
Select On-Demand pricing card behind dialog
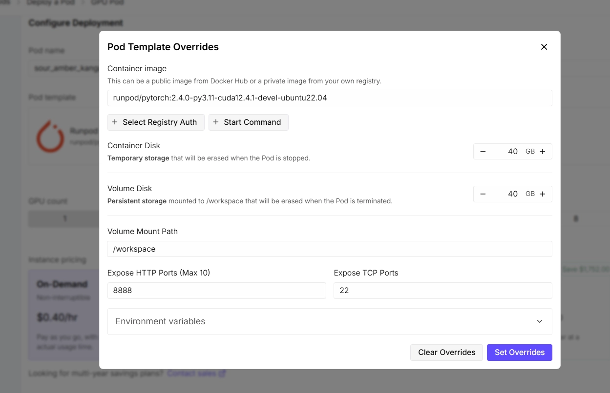point(64,315)
